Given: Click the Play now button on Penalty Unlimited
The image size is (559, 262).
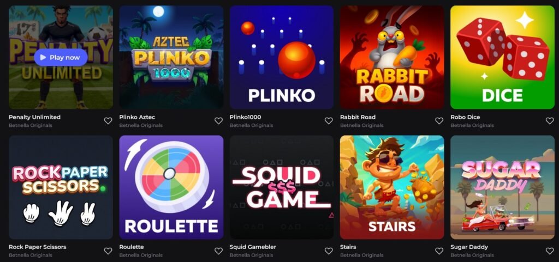Looking at the screenshot, I should [61, 58].
